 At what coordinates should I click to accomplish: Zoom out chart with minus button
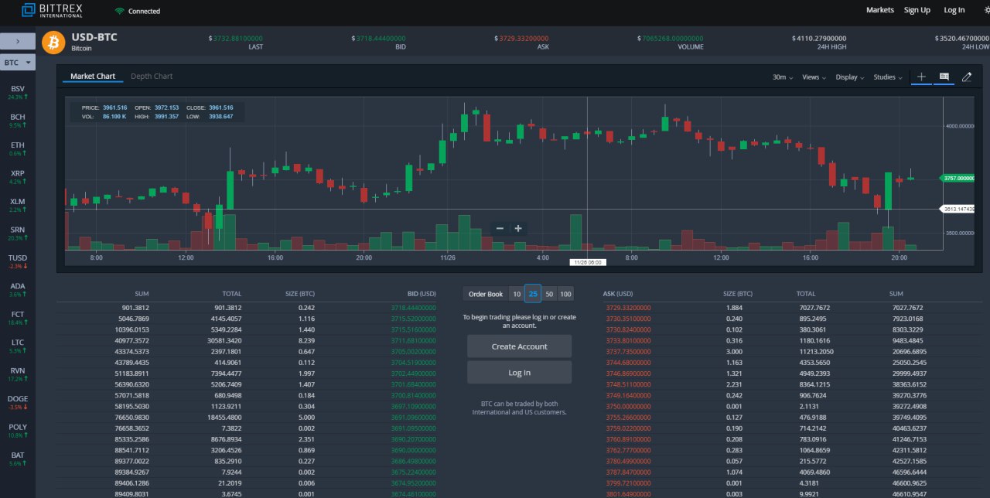click(x=500, y=228)
